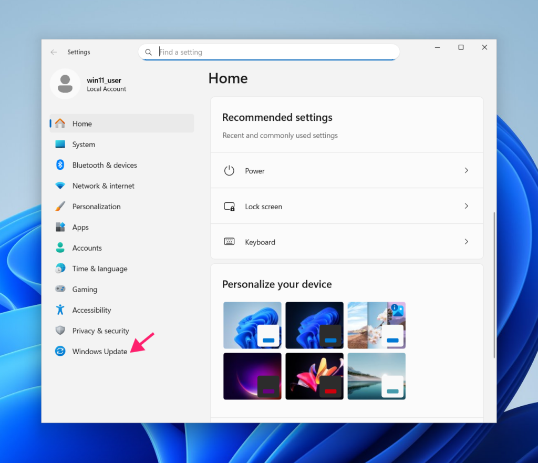Click the Personalize your device heading
This screenshot has width=538, height=463.
(x=277, y=284)
